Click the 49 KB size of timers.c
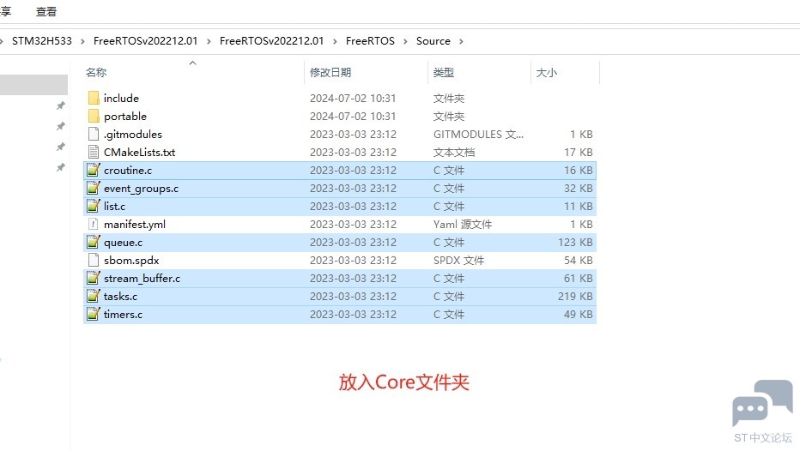 click(x=578, y=314)
